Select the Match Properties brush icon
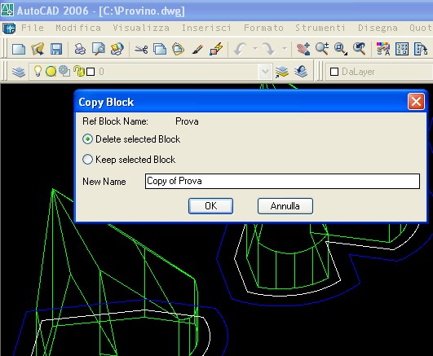This screenshot has width=433, height=356. tap(197, 50)
